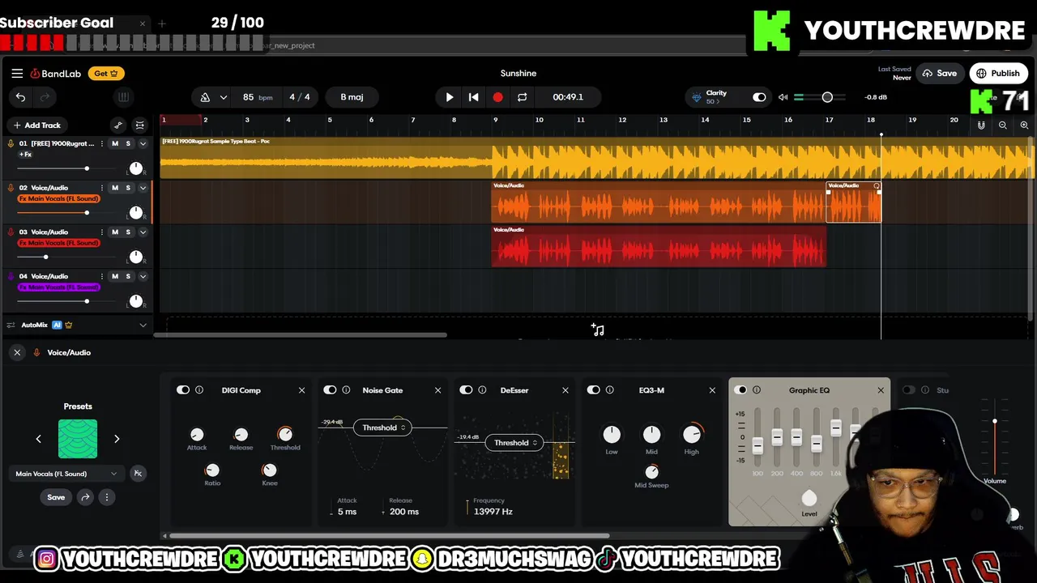Collapse track heights icon

140,125
